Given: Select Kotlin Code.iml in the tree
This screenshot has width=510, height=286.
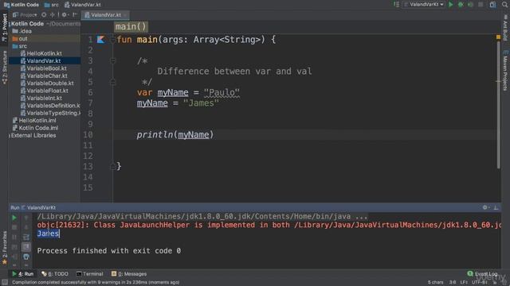Looking at the screenshot, I should click(35, 128).
